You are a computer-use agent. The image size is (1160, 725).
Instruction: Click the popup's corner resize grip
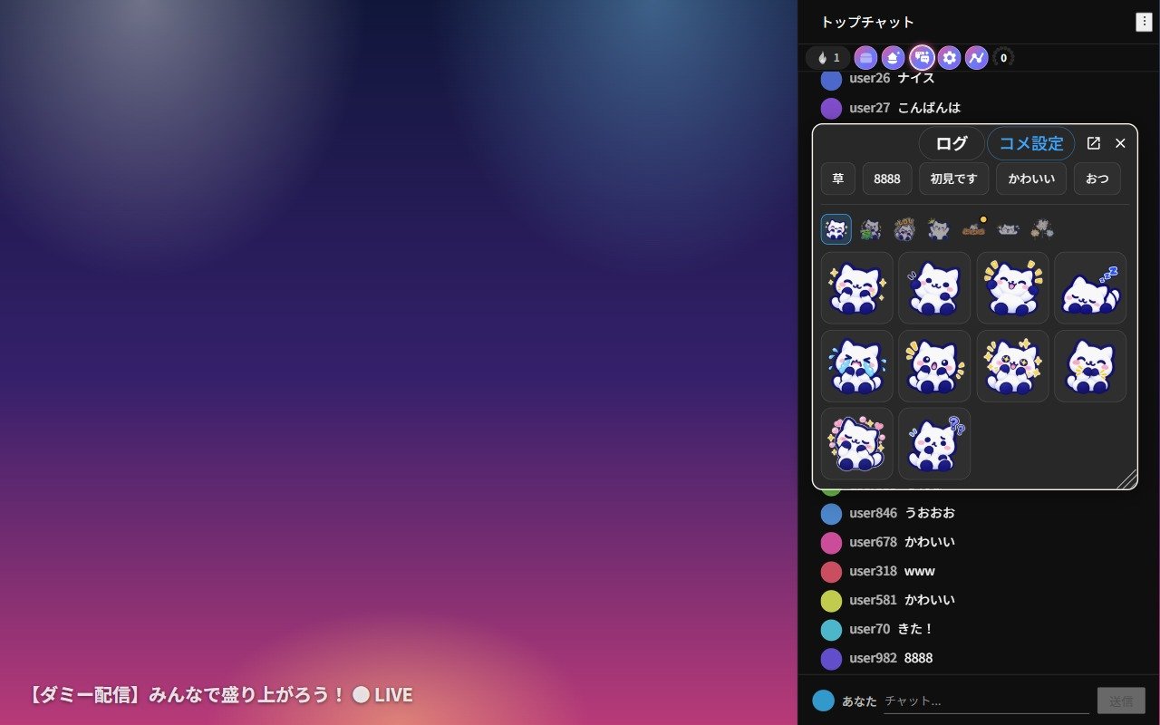[x=1127, y=479]
